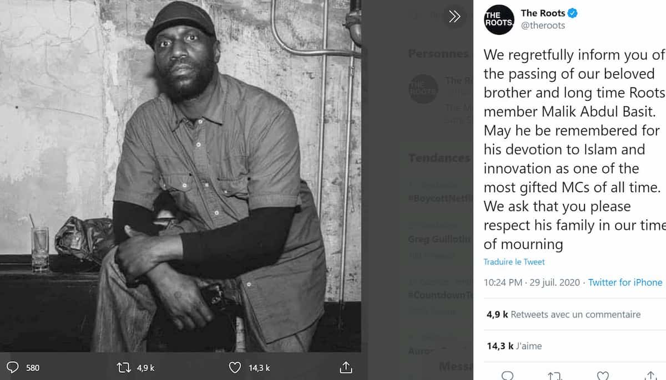The image size is (666, 380).
Task: Click the heart icon showing 14,3 k
Action: [235, 367]
